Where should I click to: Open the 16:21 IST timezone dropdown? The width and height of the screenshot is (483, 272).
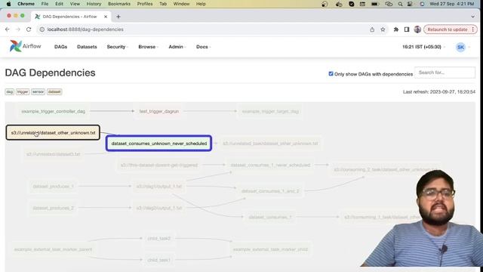point(423,47)
